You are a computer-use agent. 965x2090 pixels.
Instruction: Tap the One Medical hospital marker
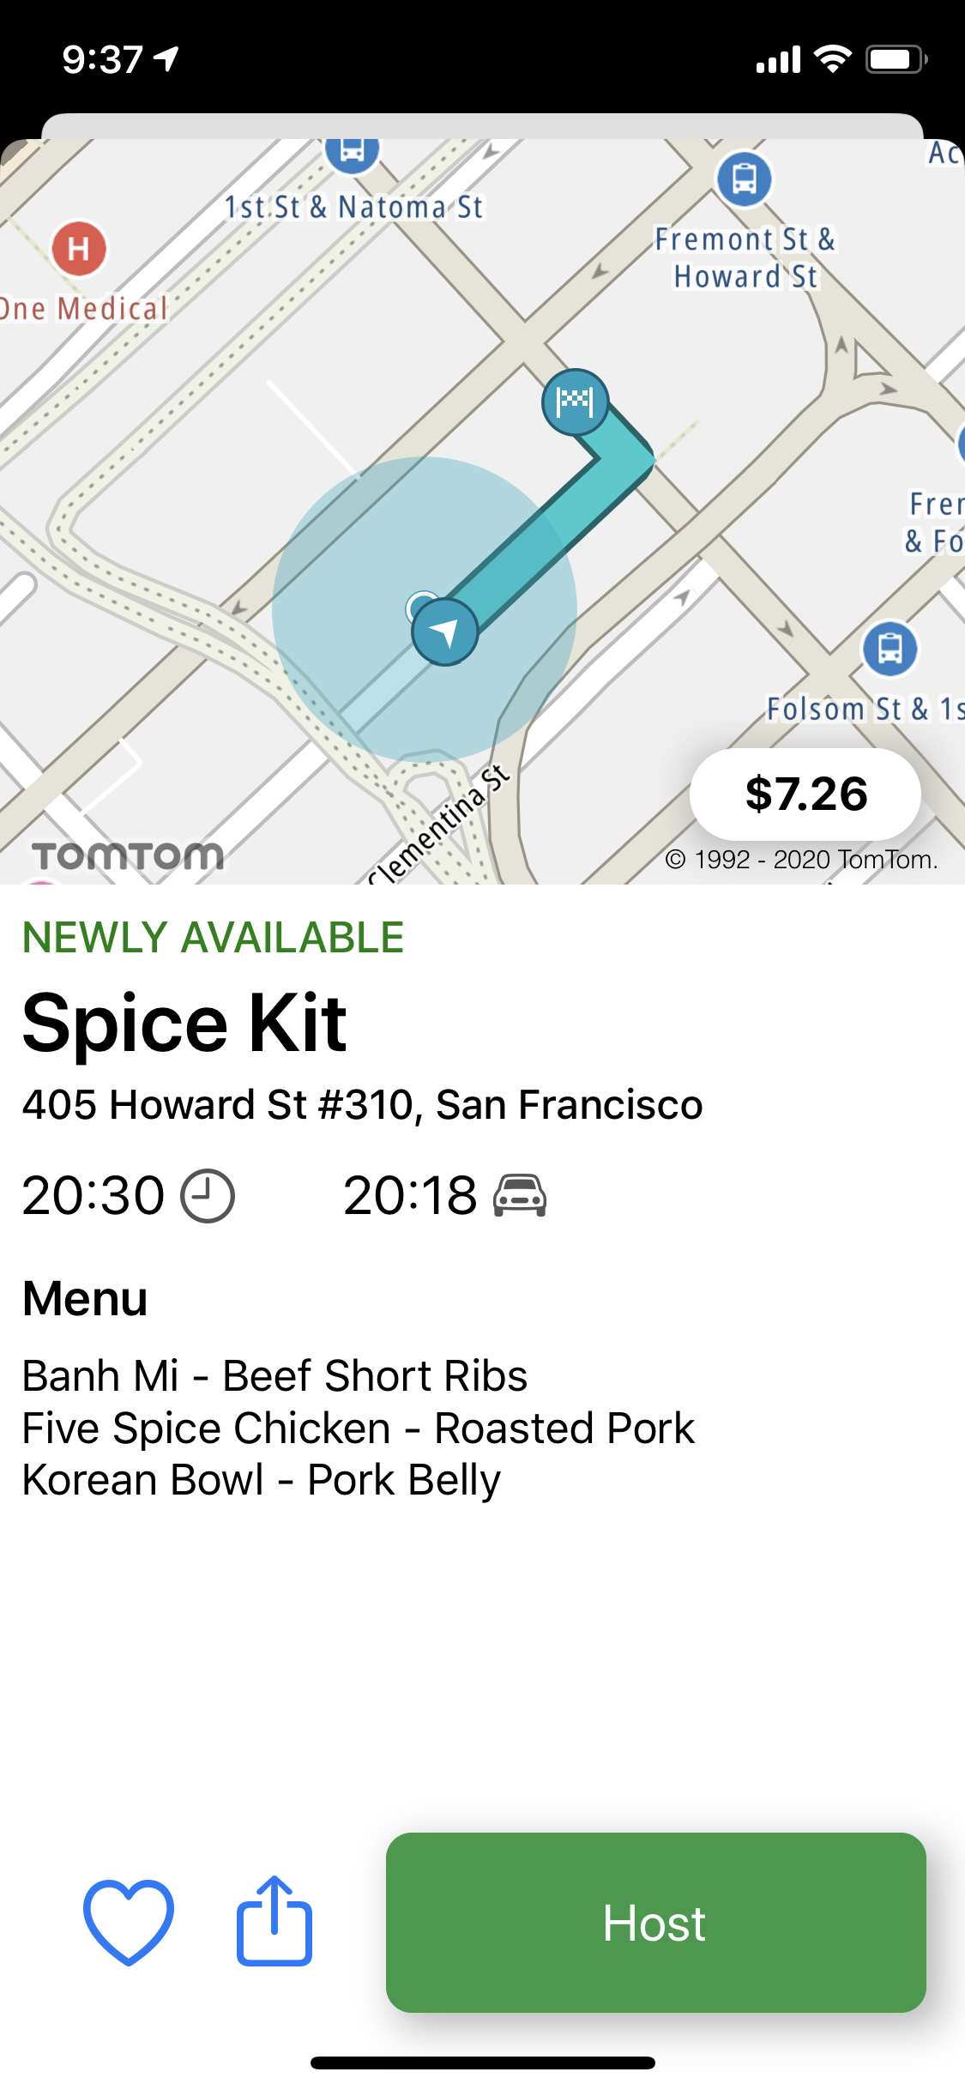(79, 249)
